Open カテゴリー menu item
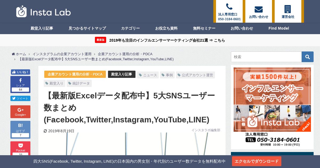The width and height of the screenshot is (320, 168). click(x=130, y=28)
